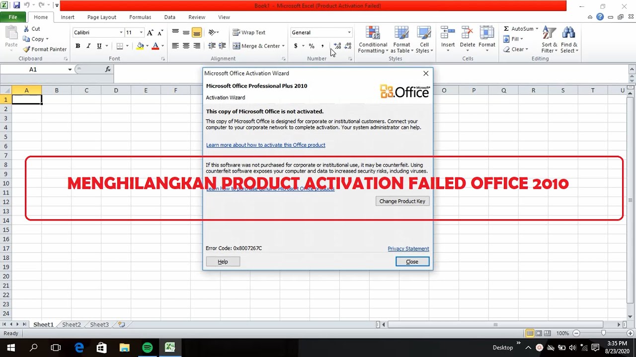Click the Borders icon

click(120, 46)
